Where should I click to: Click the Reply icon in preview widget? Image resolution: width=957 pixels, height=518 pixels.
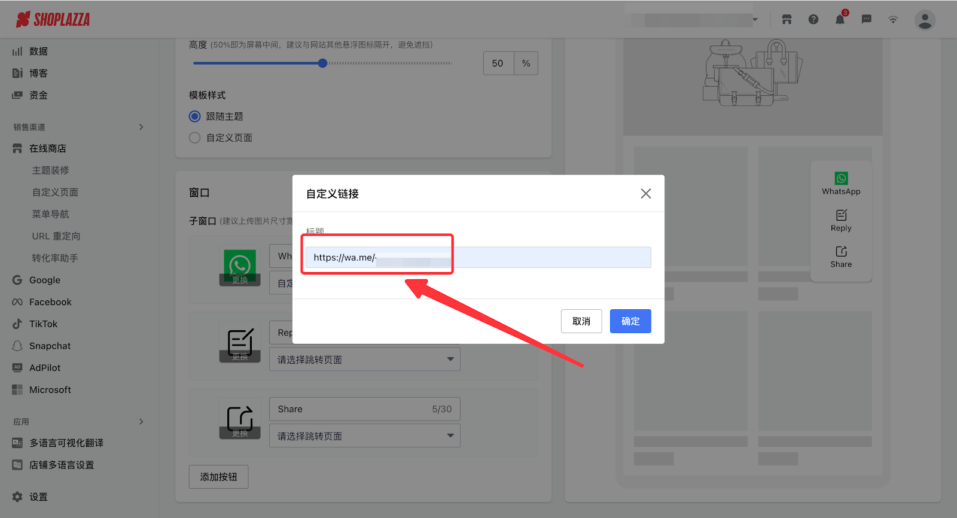pos(841,215)
